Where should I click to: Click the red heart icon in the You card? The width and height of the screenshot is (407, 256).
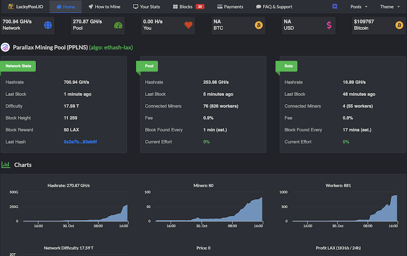coord(188,25)
